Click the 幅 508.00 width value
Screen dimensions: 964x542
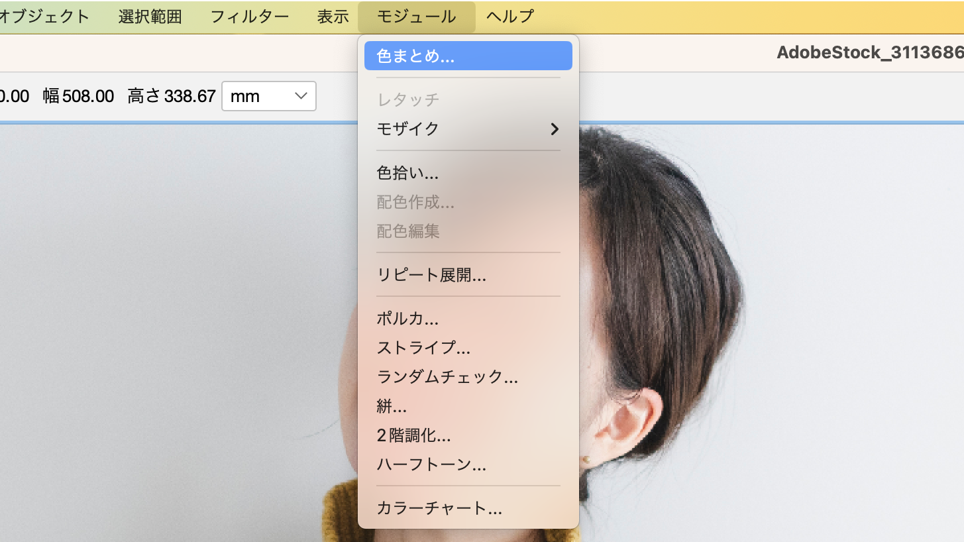pyautogui.click(x=87, y=96)
